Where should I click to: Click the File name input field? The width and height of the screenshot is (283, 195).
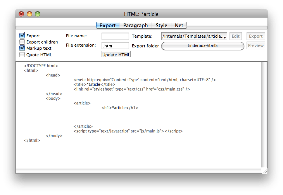pyautogui.click(x=115, y=36)
